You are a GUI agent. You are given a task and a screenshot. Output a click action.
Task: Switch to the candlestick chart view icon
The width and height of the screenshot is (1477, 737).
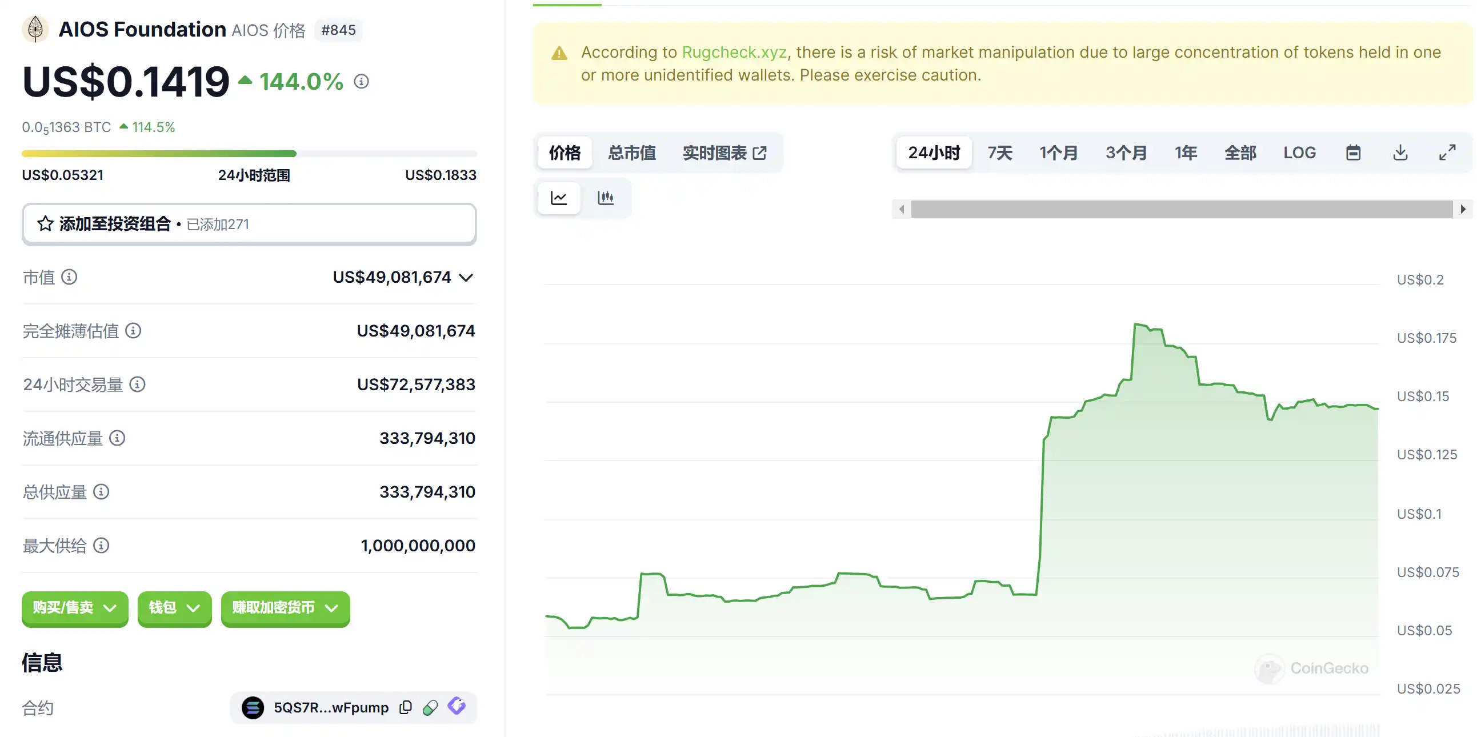[606, 198]
